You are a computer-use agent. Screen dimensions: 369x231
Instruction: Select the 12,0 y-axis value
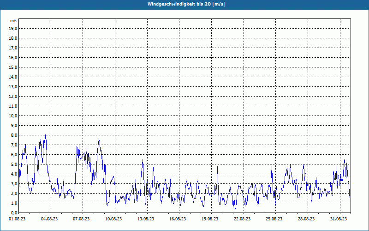pos(13,96)
